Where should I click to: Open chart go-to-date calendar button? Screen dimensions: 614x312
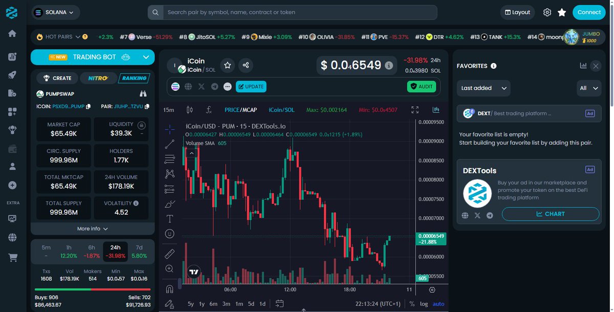(279, 304)
